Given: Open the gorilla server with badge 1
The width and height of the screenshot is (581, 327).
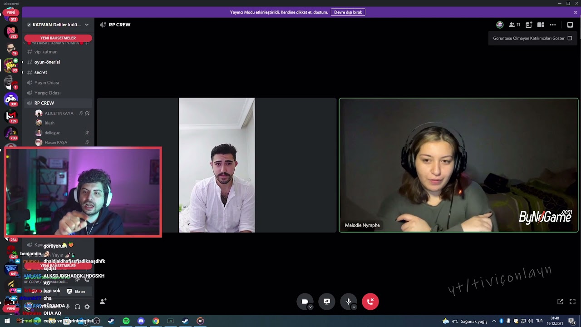Looking at the screenshot, I should point(11,82).
